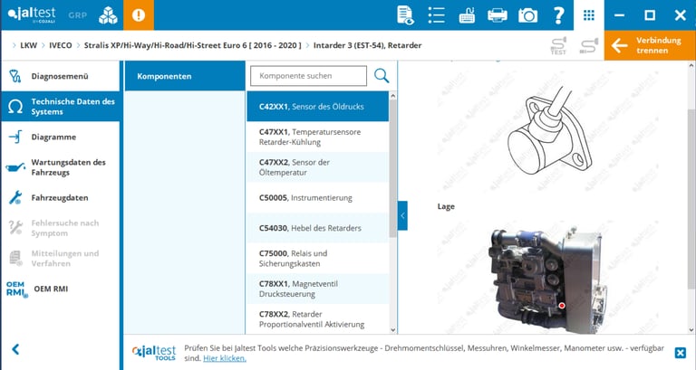Click the stethoscope Diagnosemenü icon

tap(15, 76)
